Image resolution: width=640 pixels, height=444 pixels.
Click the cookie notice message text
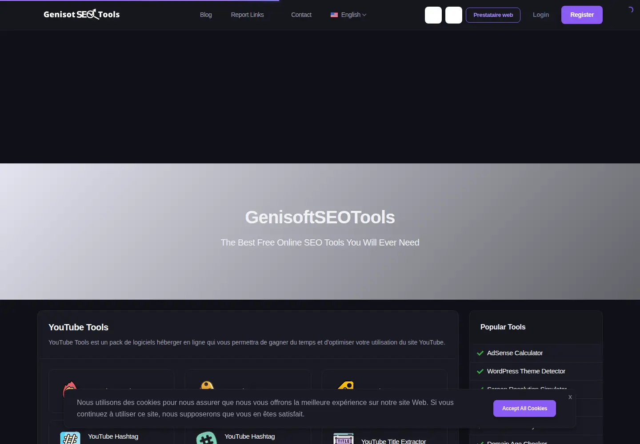tap(265, 408)
